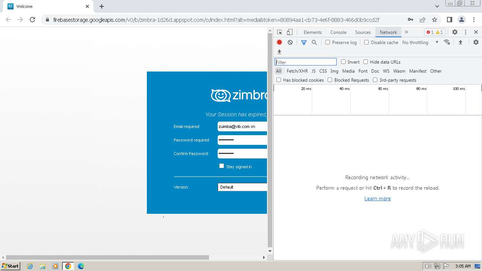The height and width of the screenshot is (271, 482).
Task: Click the inspect element picker icon
Action: (279, 32)
